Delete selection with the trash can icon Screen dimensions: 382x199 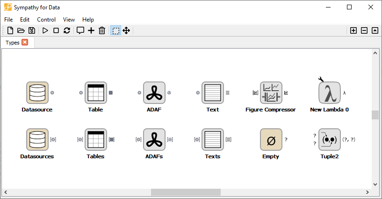(102, 30)
